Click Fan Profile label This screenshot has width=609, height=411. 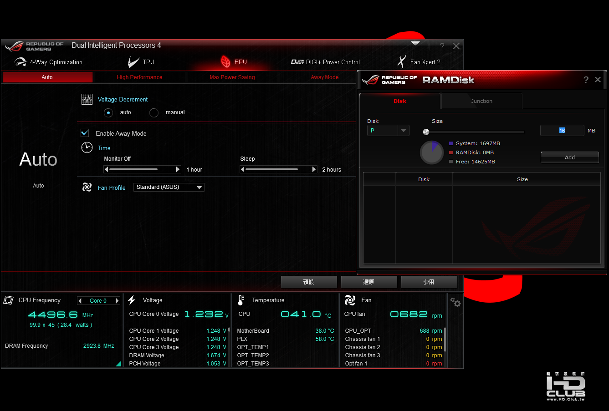(x=112, y=188)
